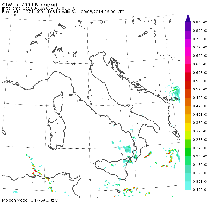Select the crimson swatch between 0.56E-03 and 0.60E-03
Viewport: 207px width, 204px height.
pyautogui.click(x=188, y=77)
